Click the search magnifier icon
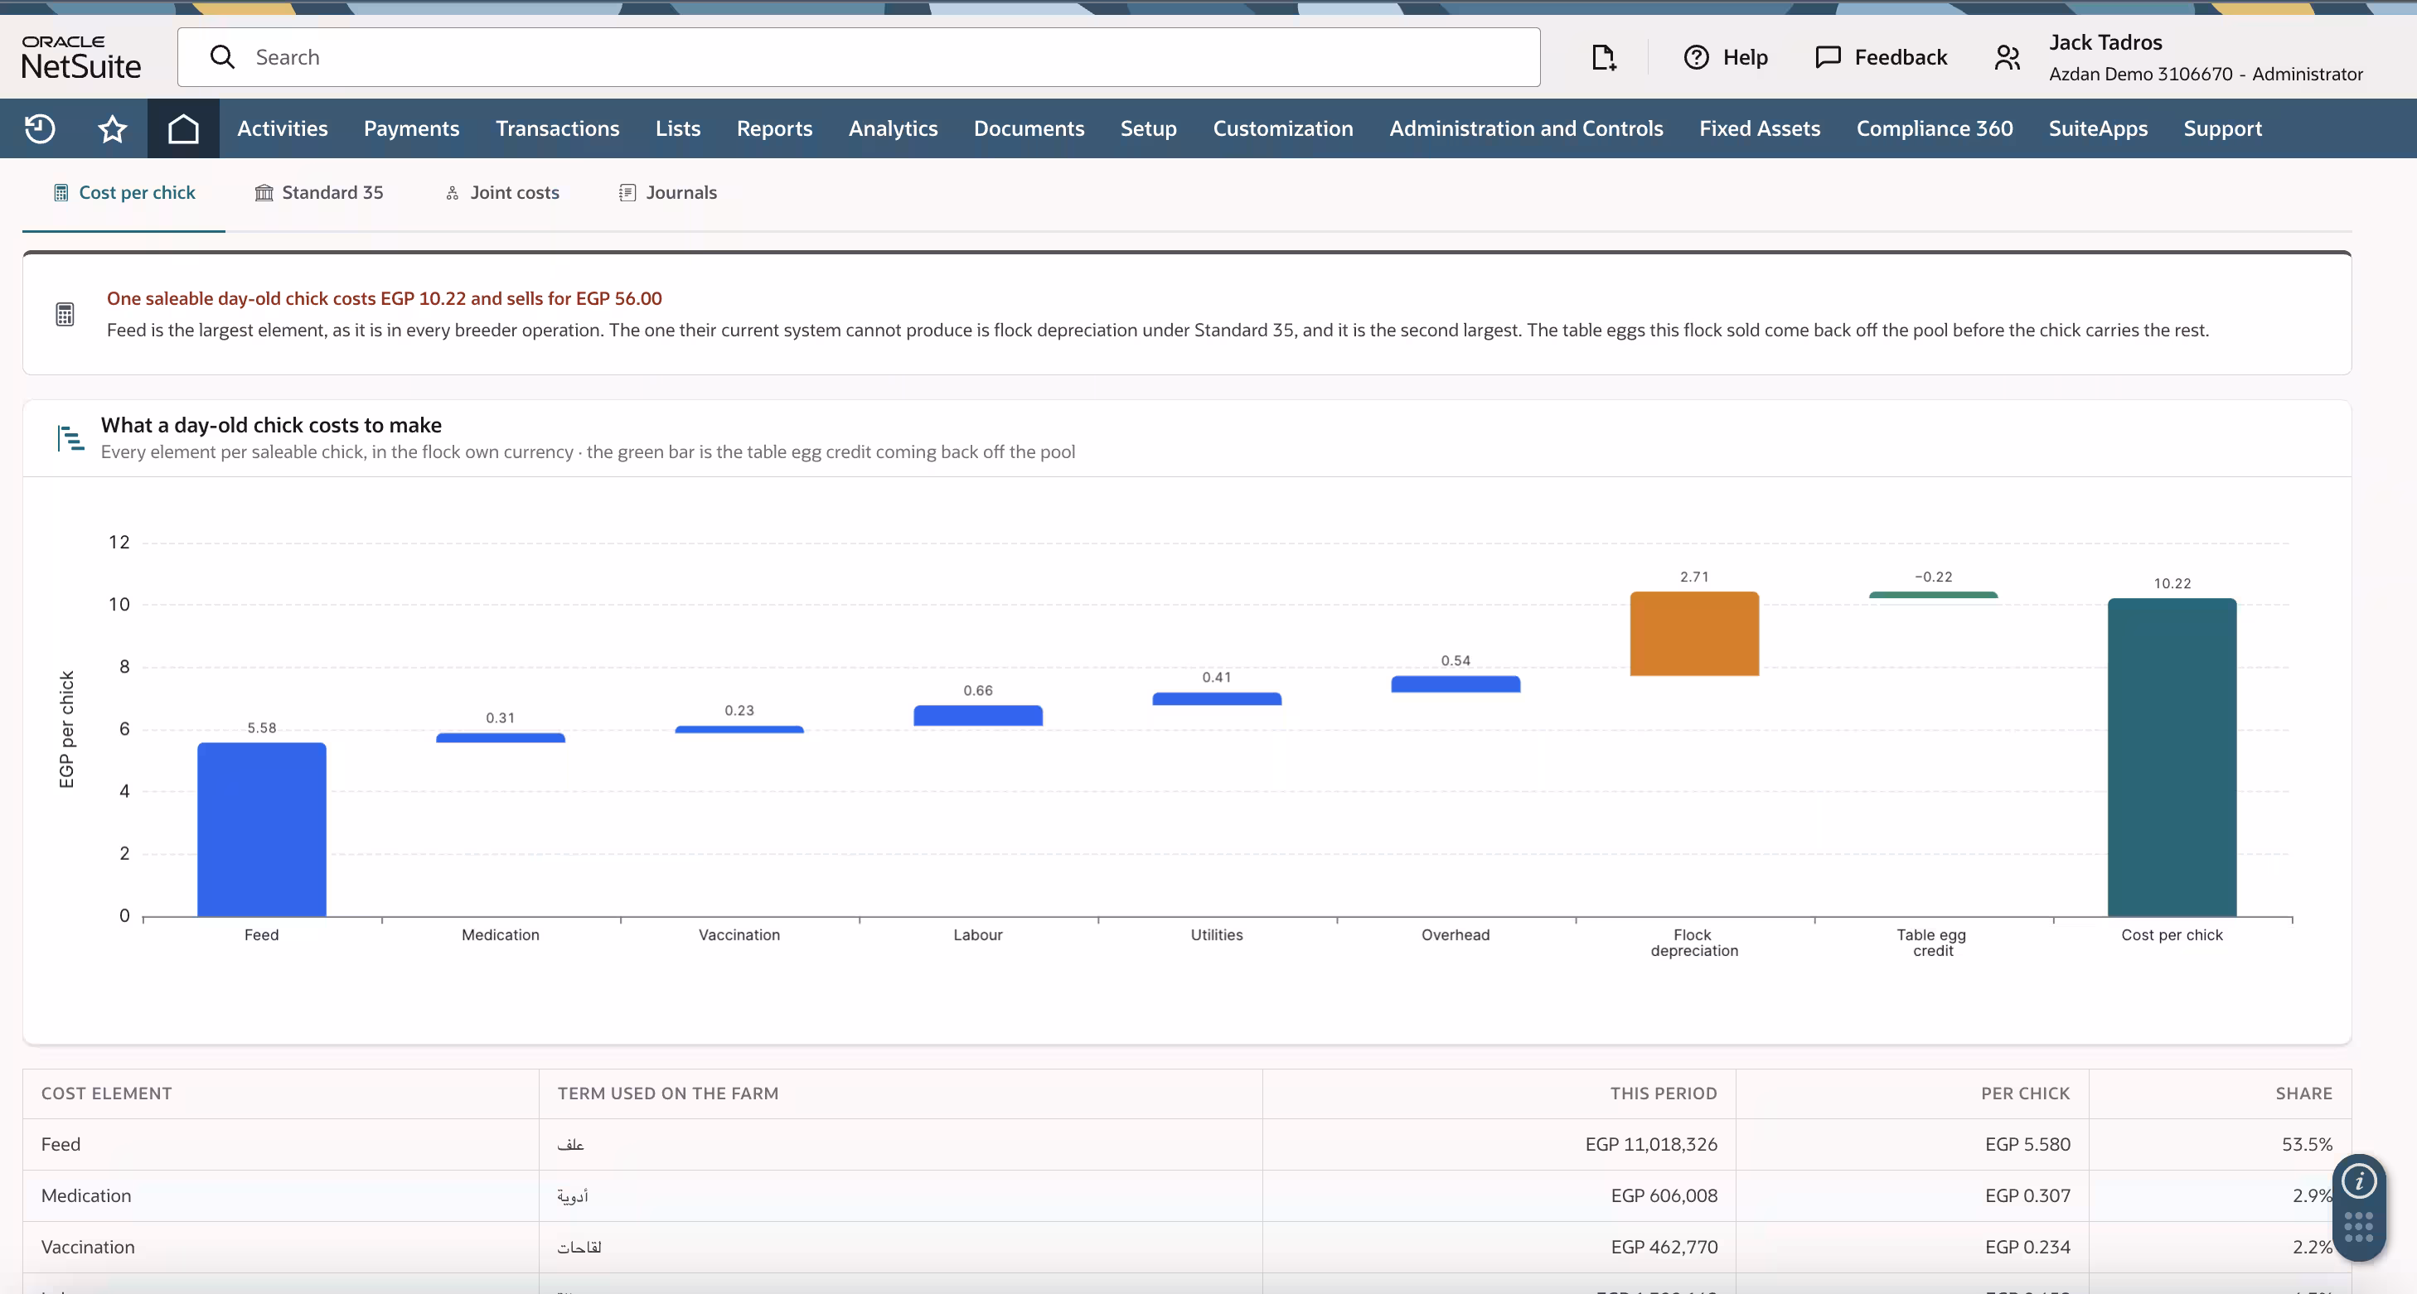This screenshot has width=2417, height=1294. point(222,57)
